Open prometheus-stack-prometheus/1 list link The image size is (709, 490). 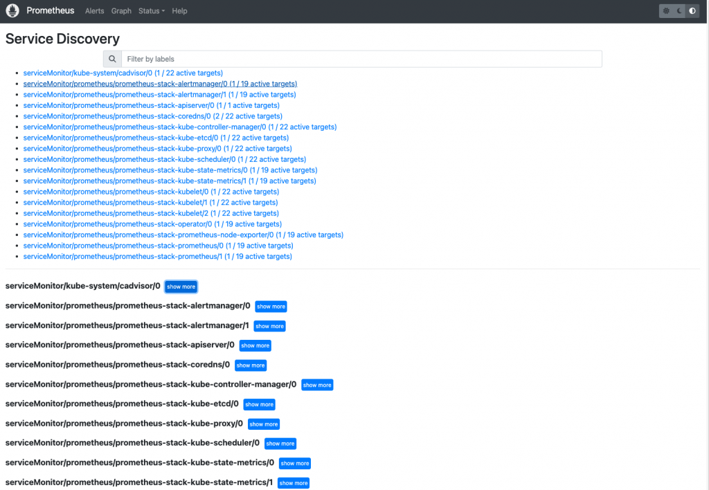(158, 257)
